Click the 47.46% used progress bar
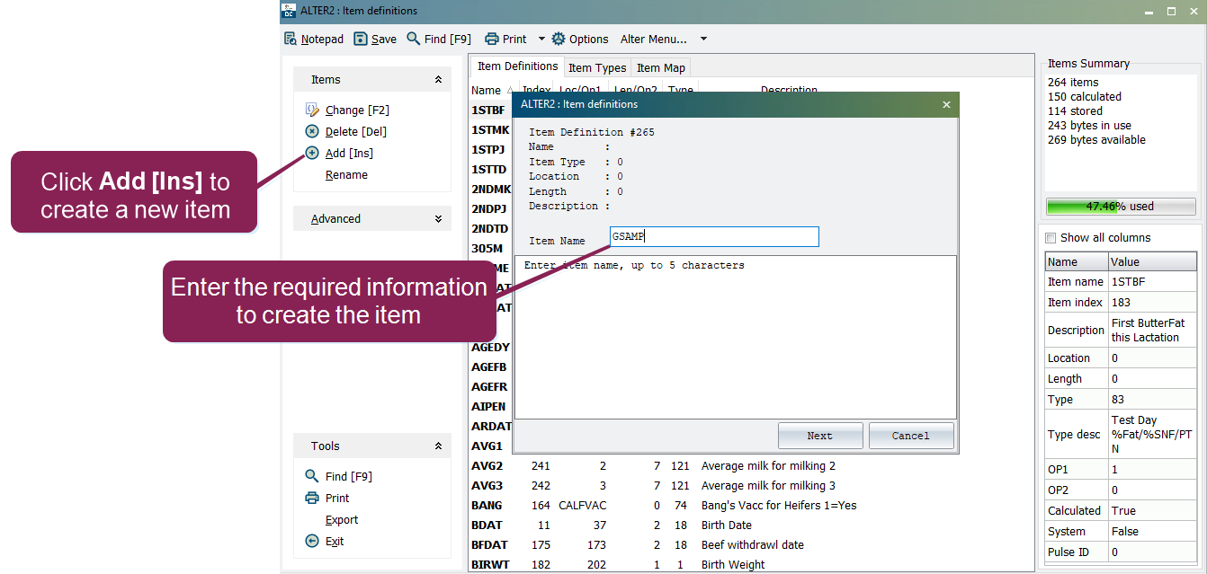The width and height of the screenshot is (1207, 574). pyautogui.click(x=1121, y=207)
